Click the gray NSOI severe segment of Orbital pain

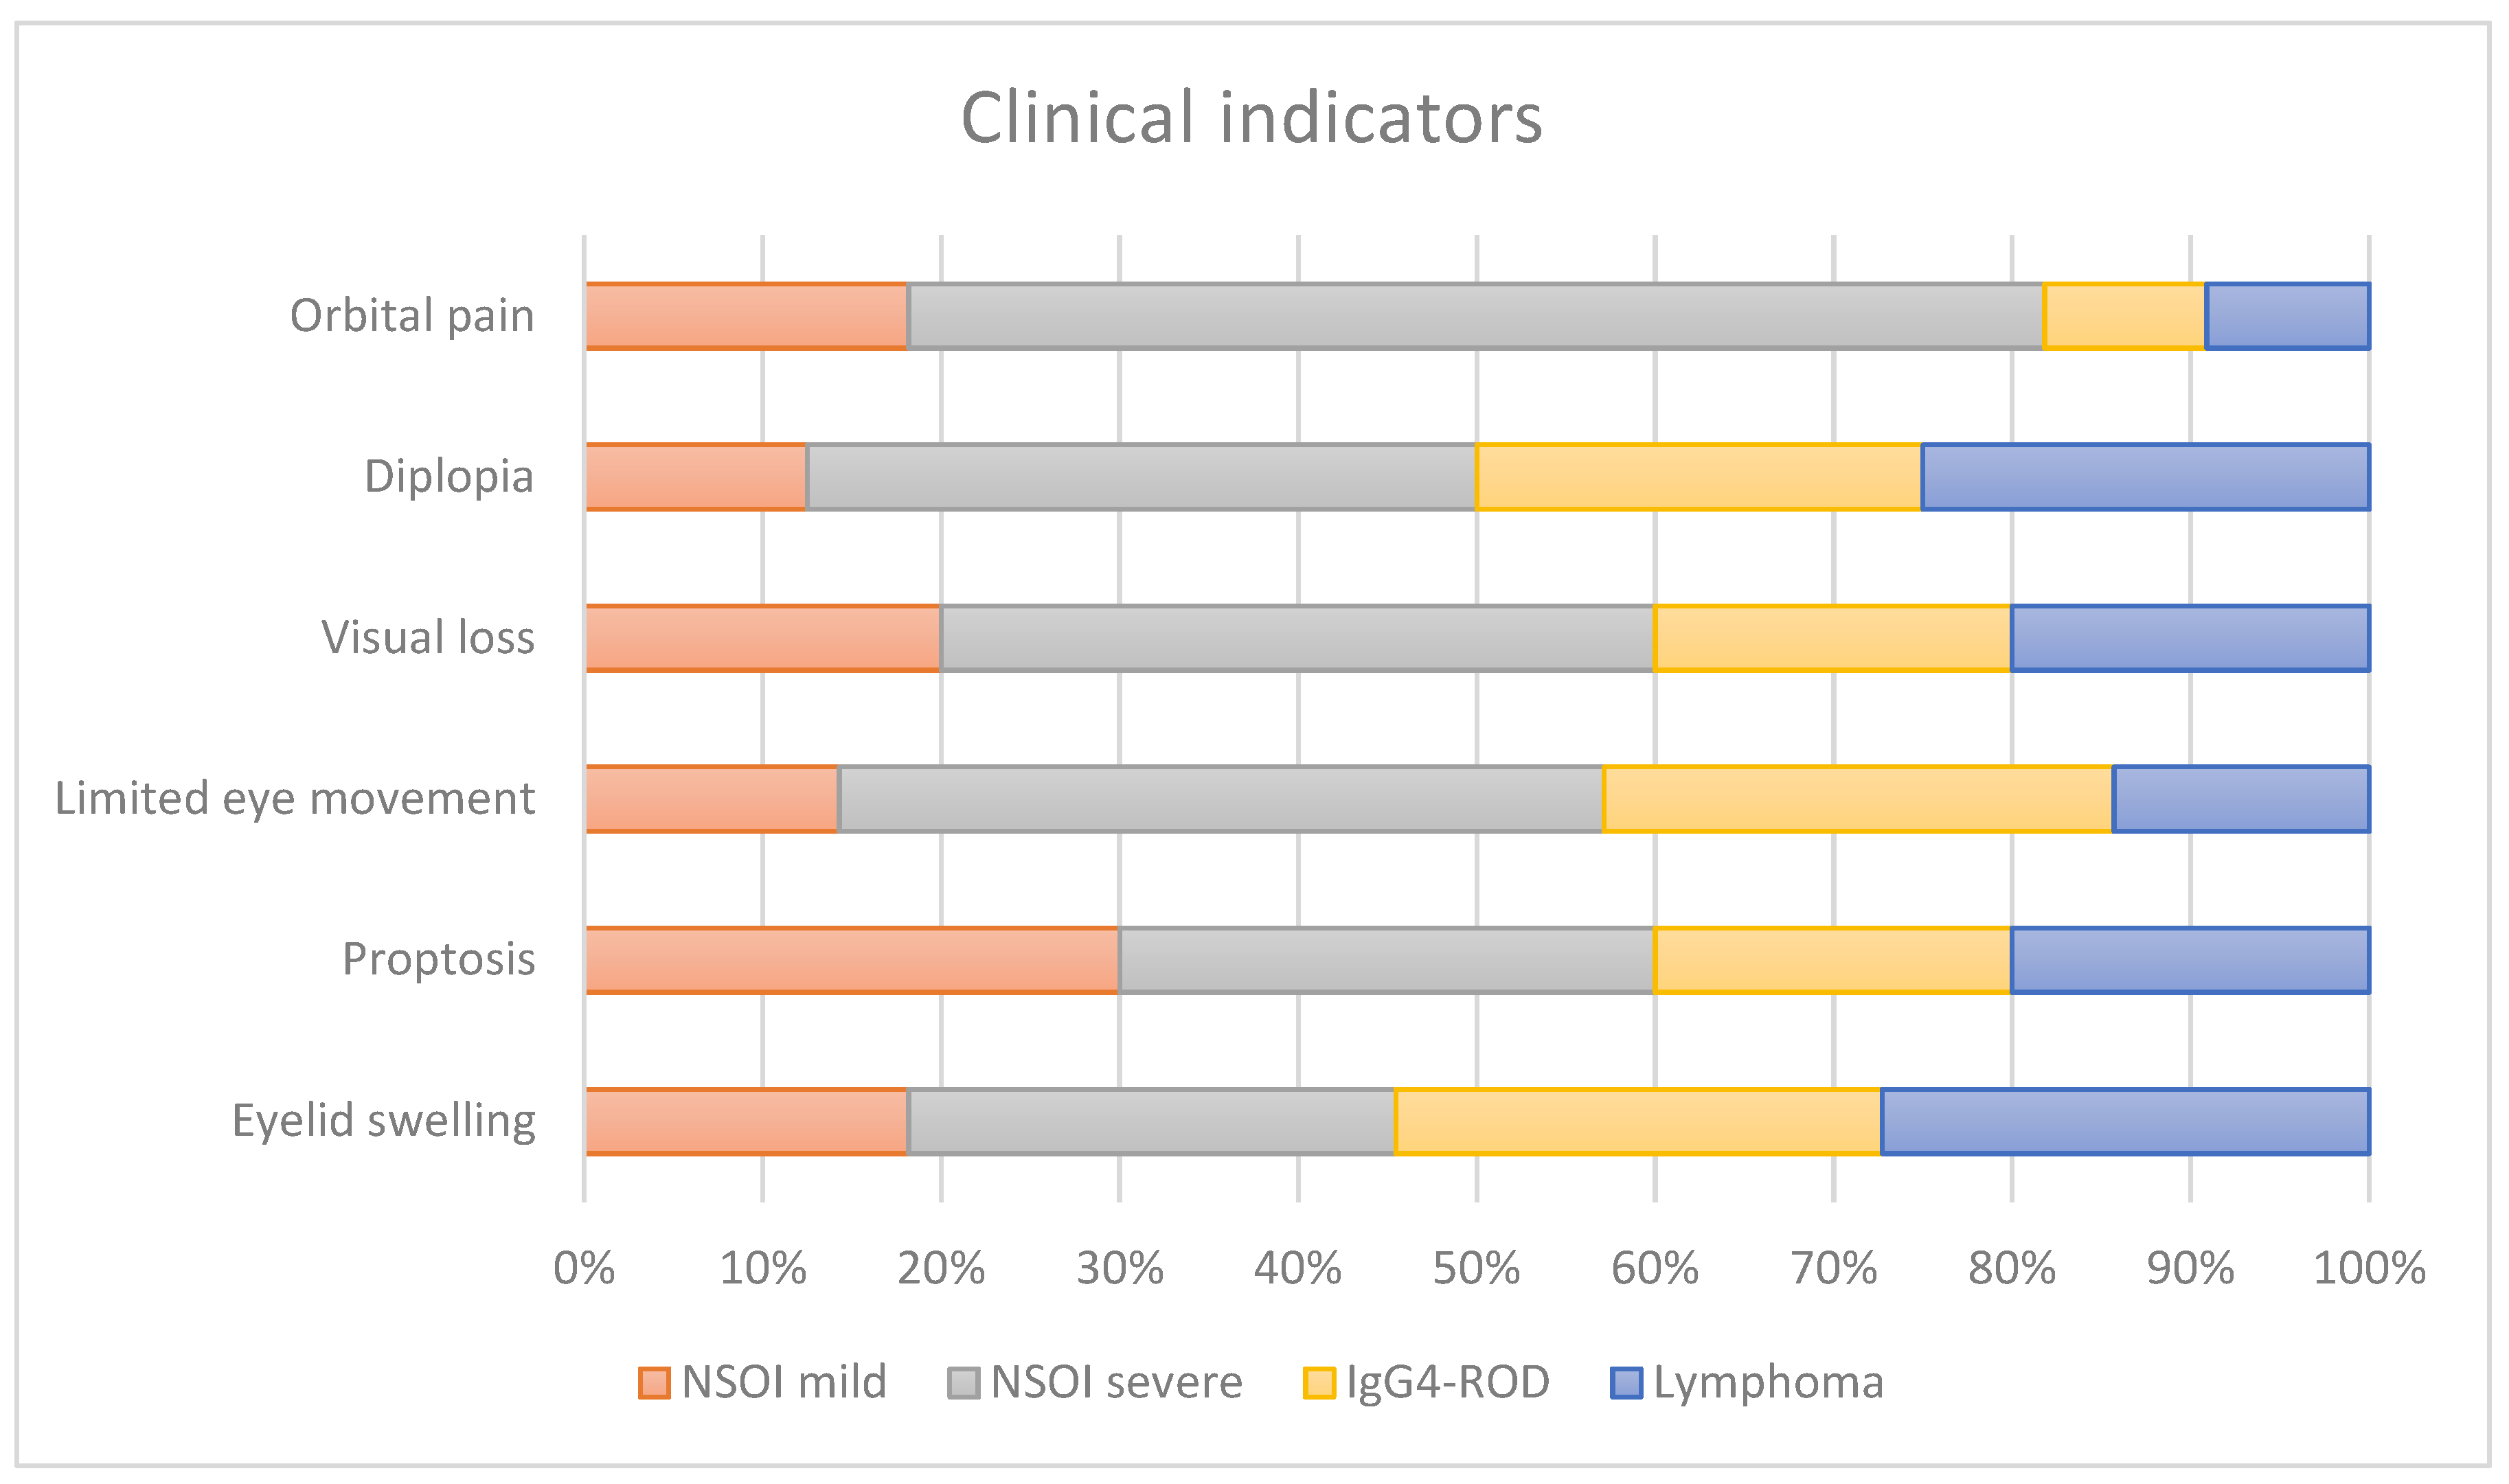point(1475,316)
